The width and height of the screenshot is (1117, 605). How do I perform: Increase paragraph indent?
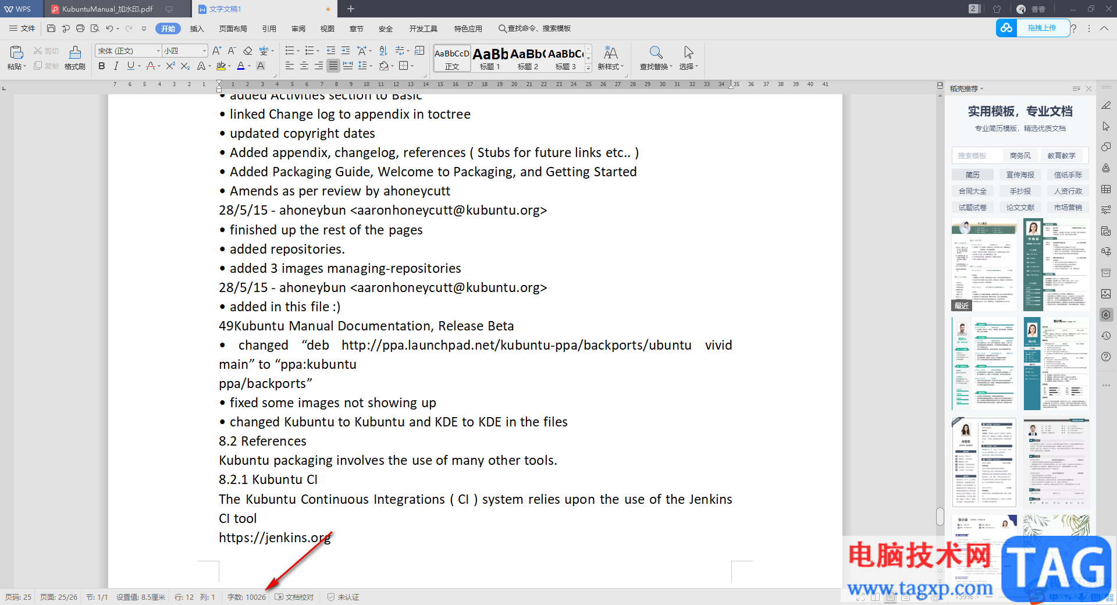click(x=346, y=51)
